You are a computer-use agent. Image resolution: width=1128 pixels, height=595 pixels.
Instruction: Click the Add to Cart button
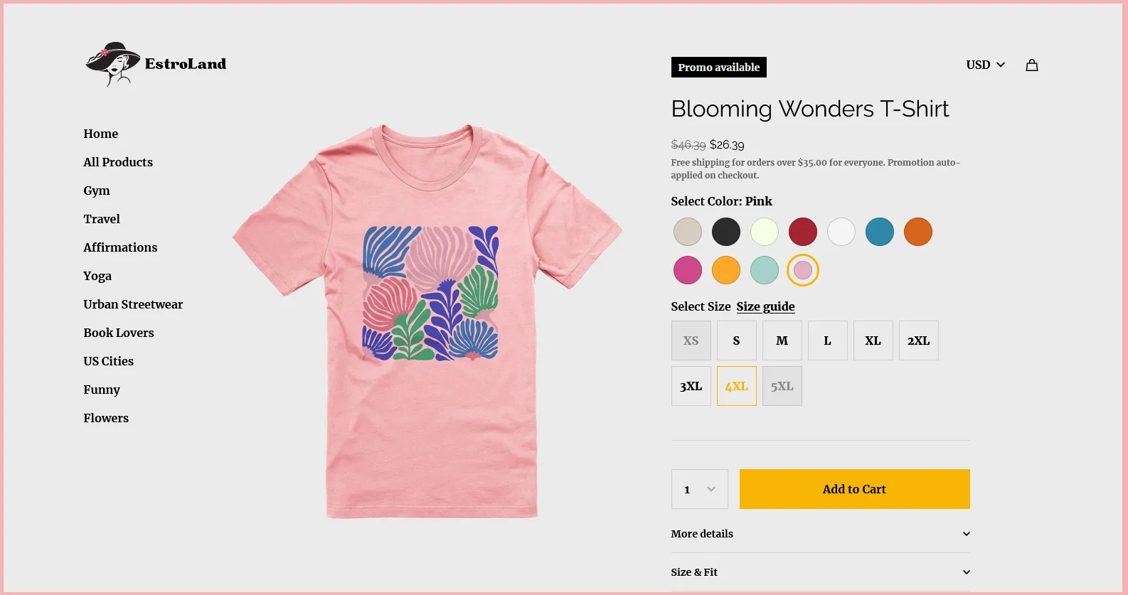(x=854, y=489)
